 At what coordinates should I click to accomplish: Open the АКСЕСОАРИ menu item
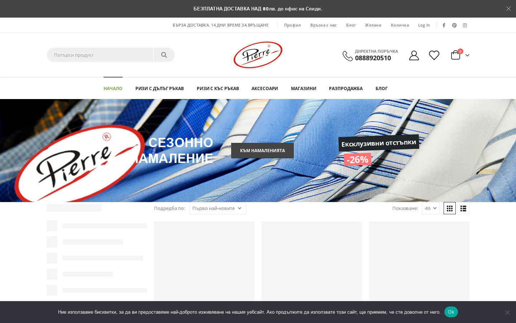[265, 88]
